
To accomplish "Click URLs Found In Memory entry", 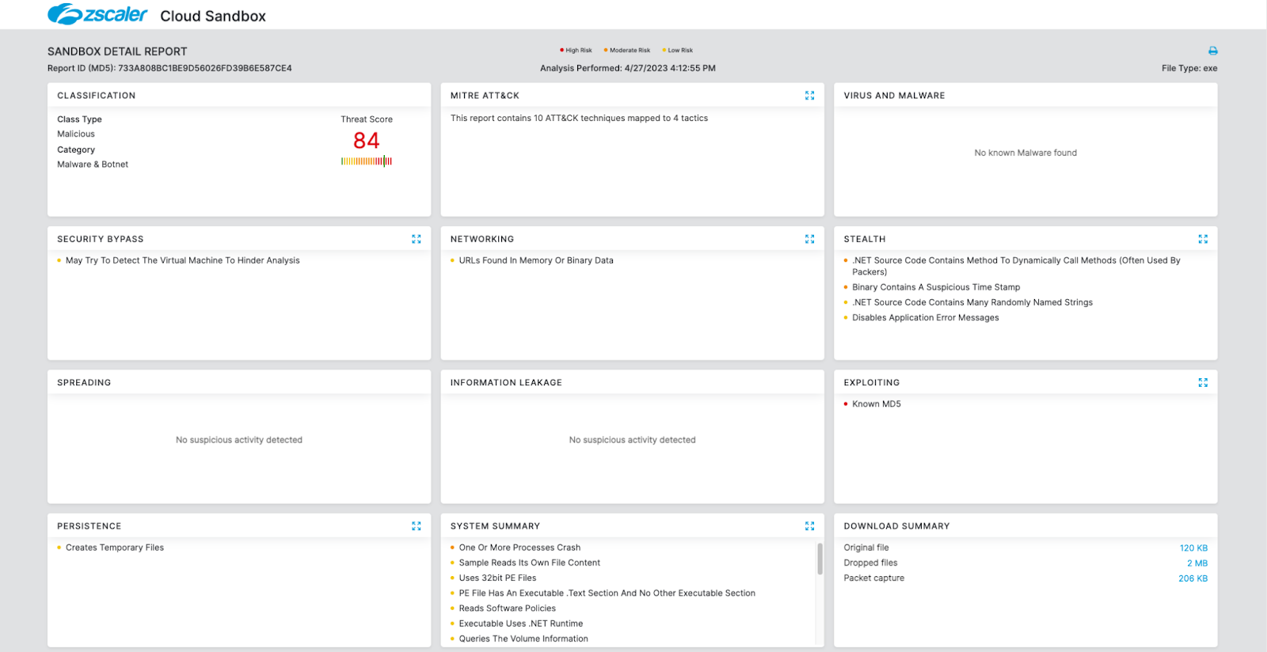I will pos(536,260).
